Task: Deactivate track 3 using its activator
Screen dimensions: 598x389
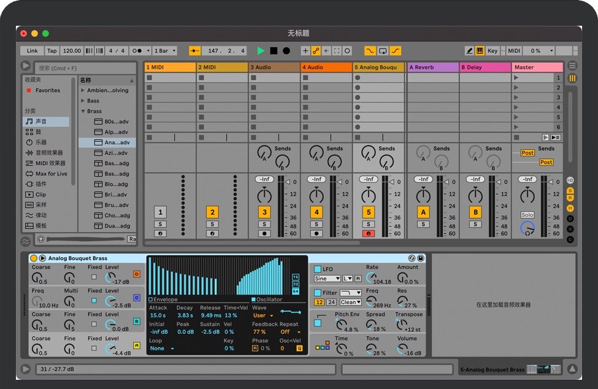Action: tap(264, 212)
